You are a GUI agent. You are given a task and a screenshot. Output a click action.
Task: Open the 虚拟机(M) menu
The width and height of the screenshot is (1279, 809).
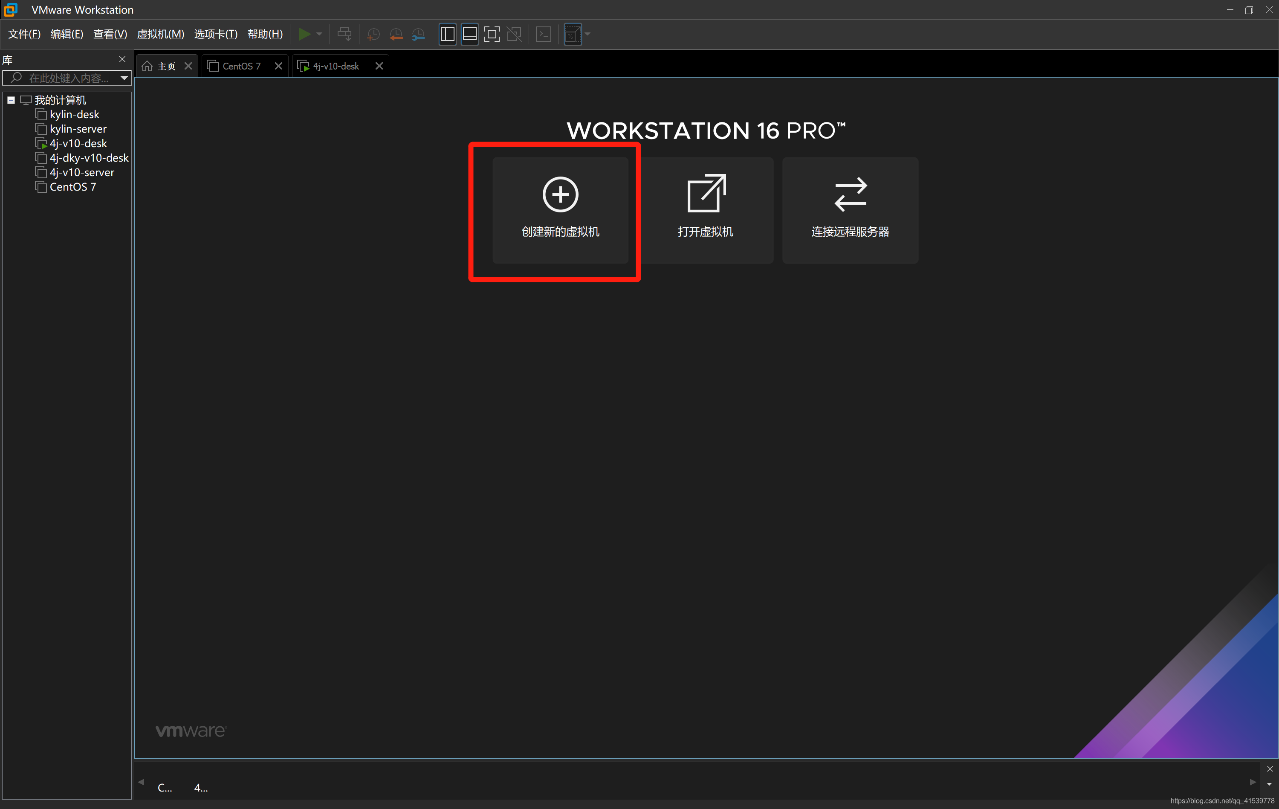pos(160,35)
